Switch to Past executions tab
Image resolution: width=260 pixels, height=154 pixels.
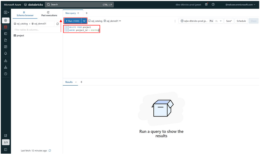pos(49,14)
